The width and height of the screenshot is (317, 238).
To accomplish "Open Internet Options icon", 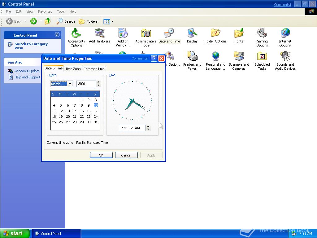I will [285, 37].
